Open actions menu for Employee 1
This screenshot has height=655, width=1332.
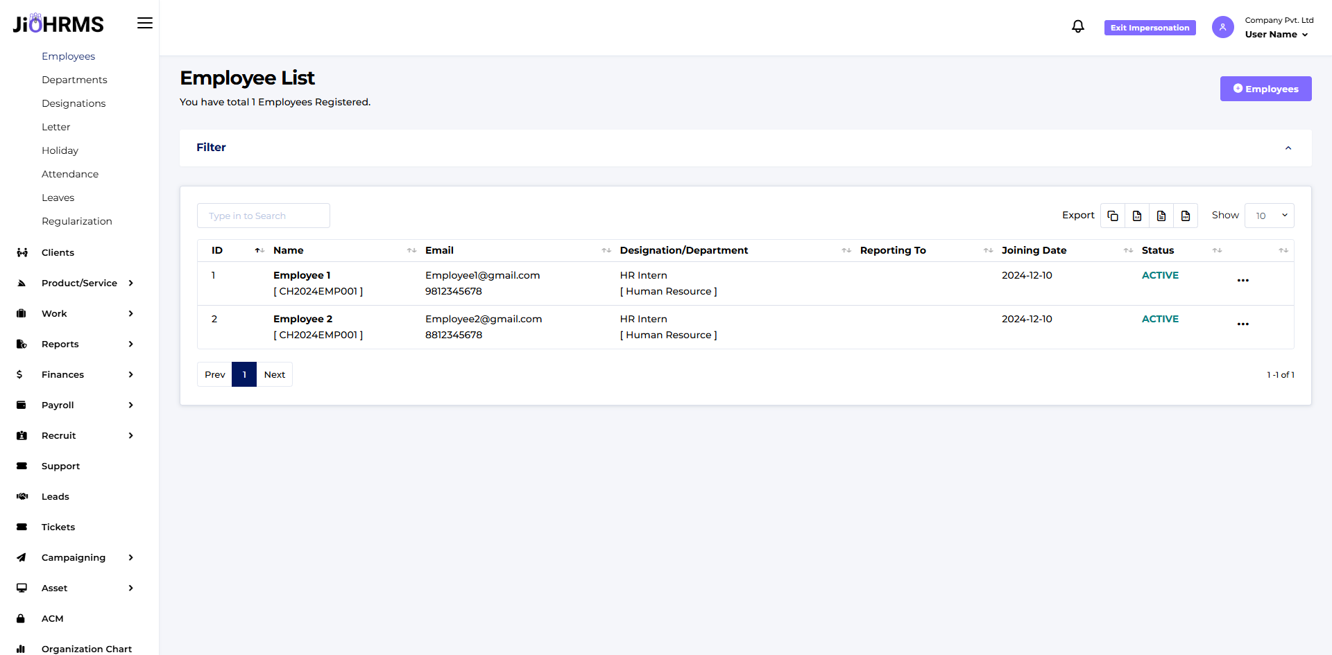click(x=1243, y=281)
